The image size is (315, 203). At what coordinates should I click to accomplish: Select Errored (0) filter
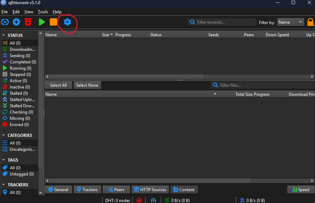20,125
